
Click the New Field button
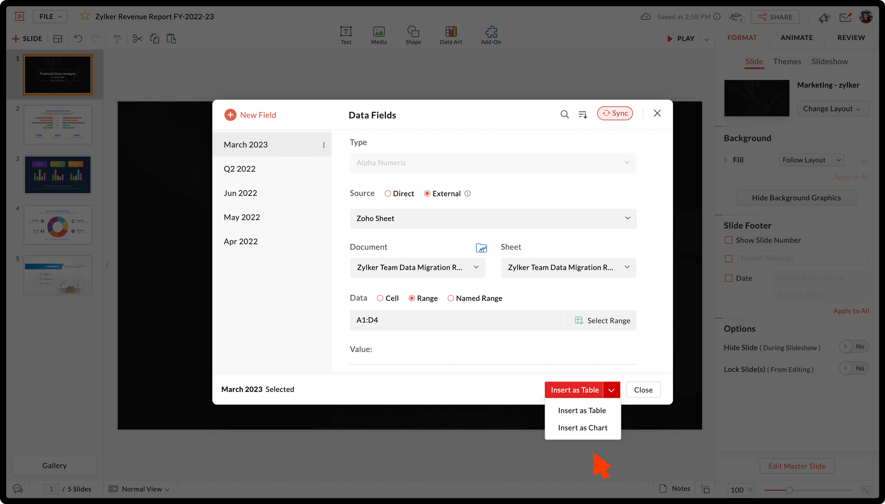250,115
